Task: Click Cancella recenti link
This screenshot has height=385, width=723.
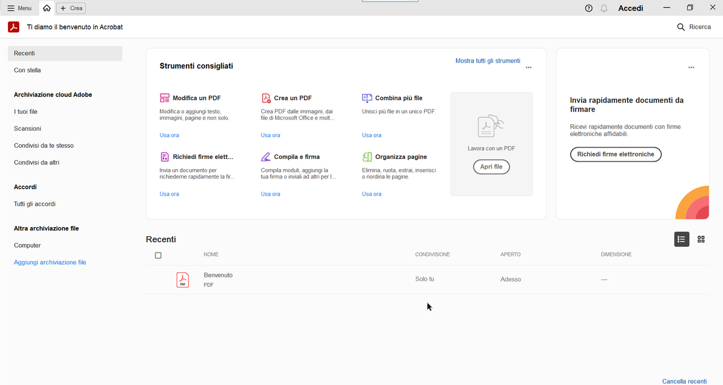Action: [685, 382]
